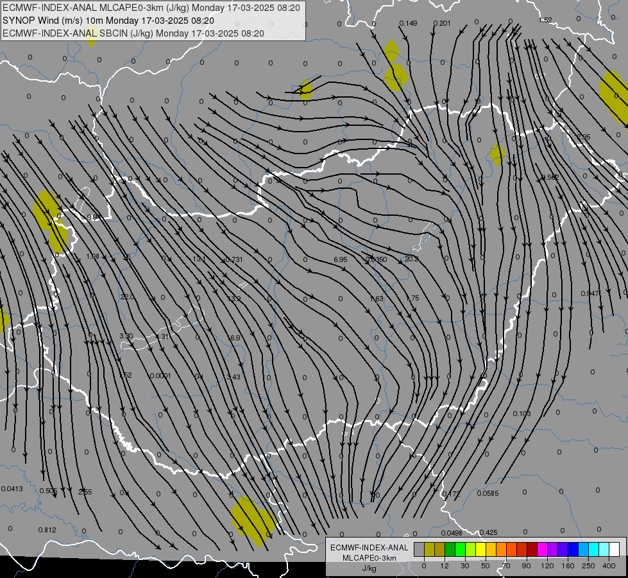The image size is (628, 578).
Task: Click the map value 0.201
Action: [x=442, y=23]
